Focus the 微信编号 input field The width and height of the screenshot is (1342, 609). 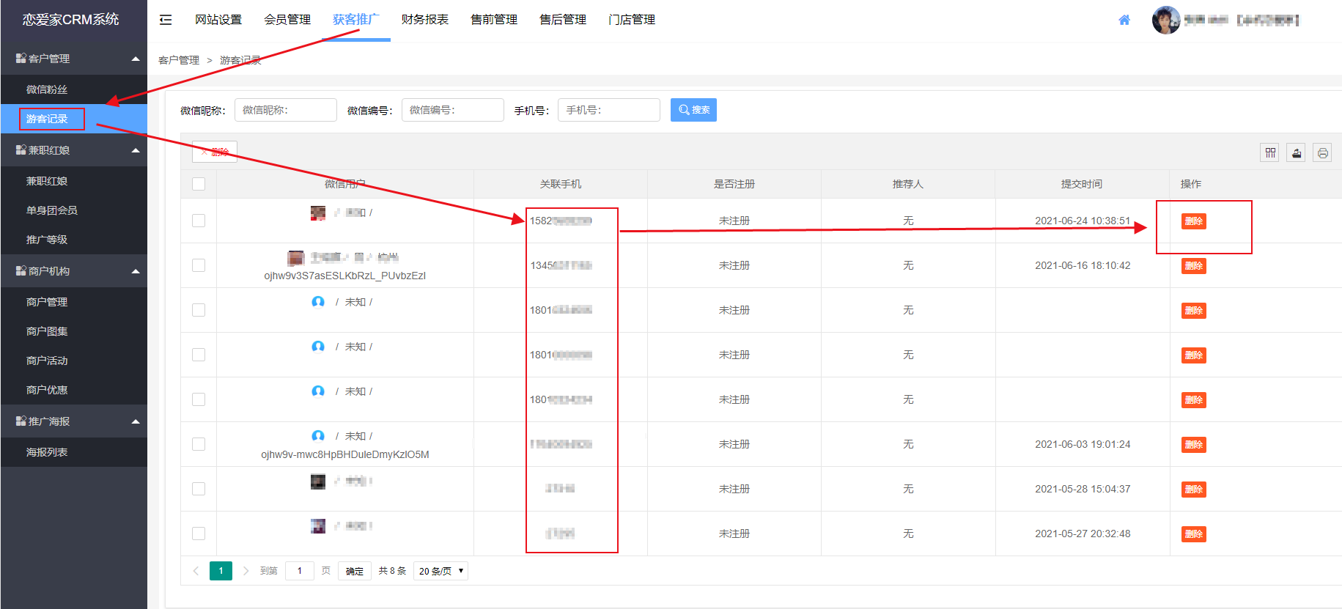(453, 110)
